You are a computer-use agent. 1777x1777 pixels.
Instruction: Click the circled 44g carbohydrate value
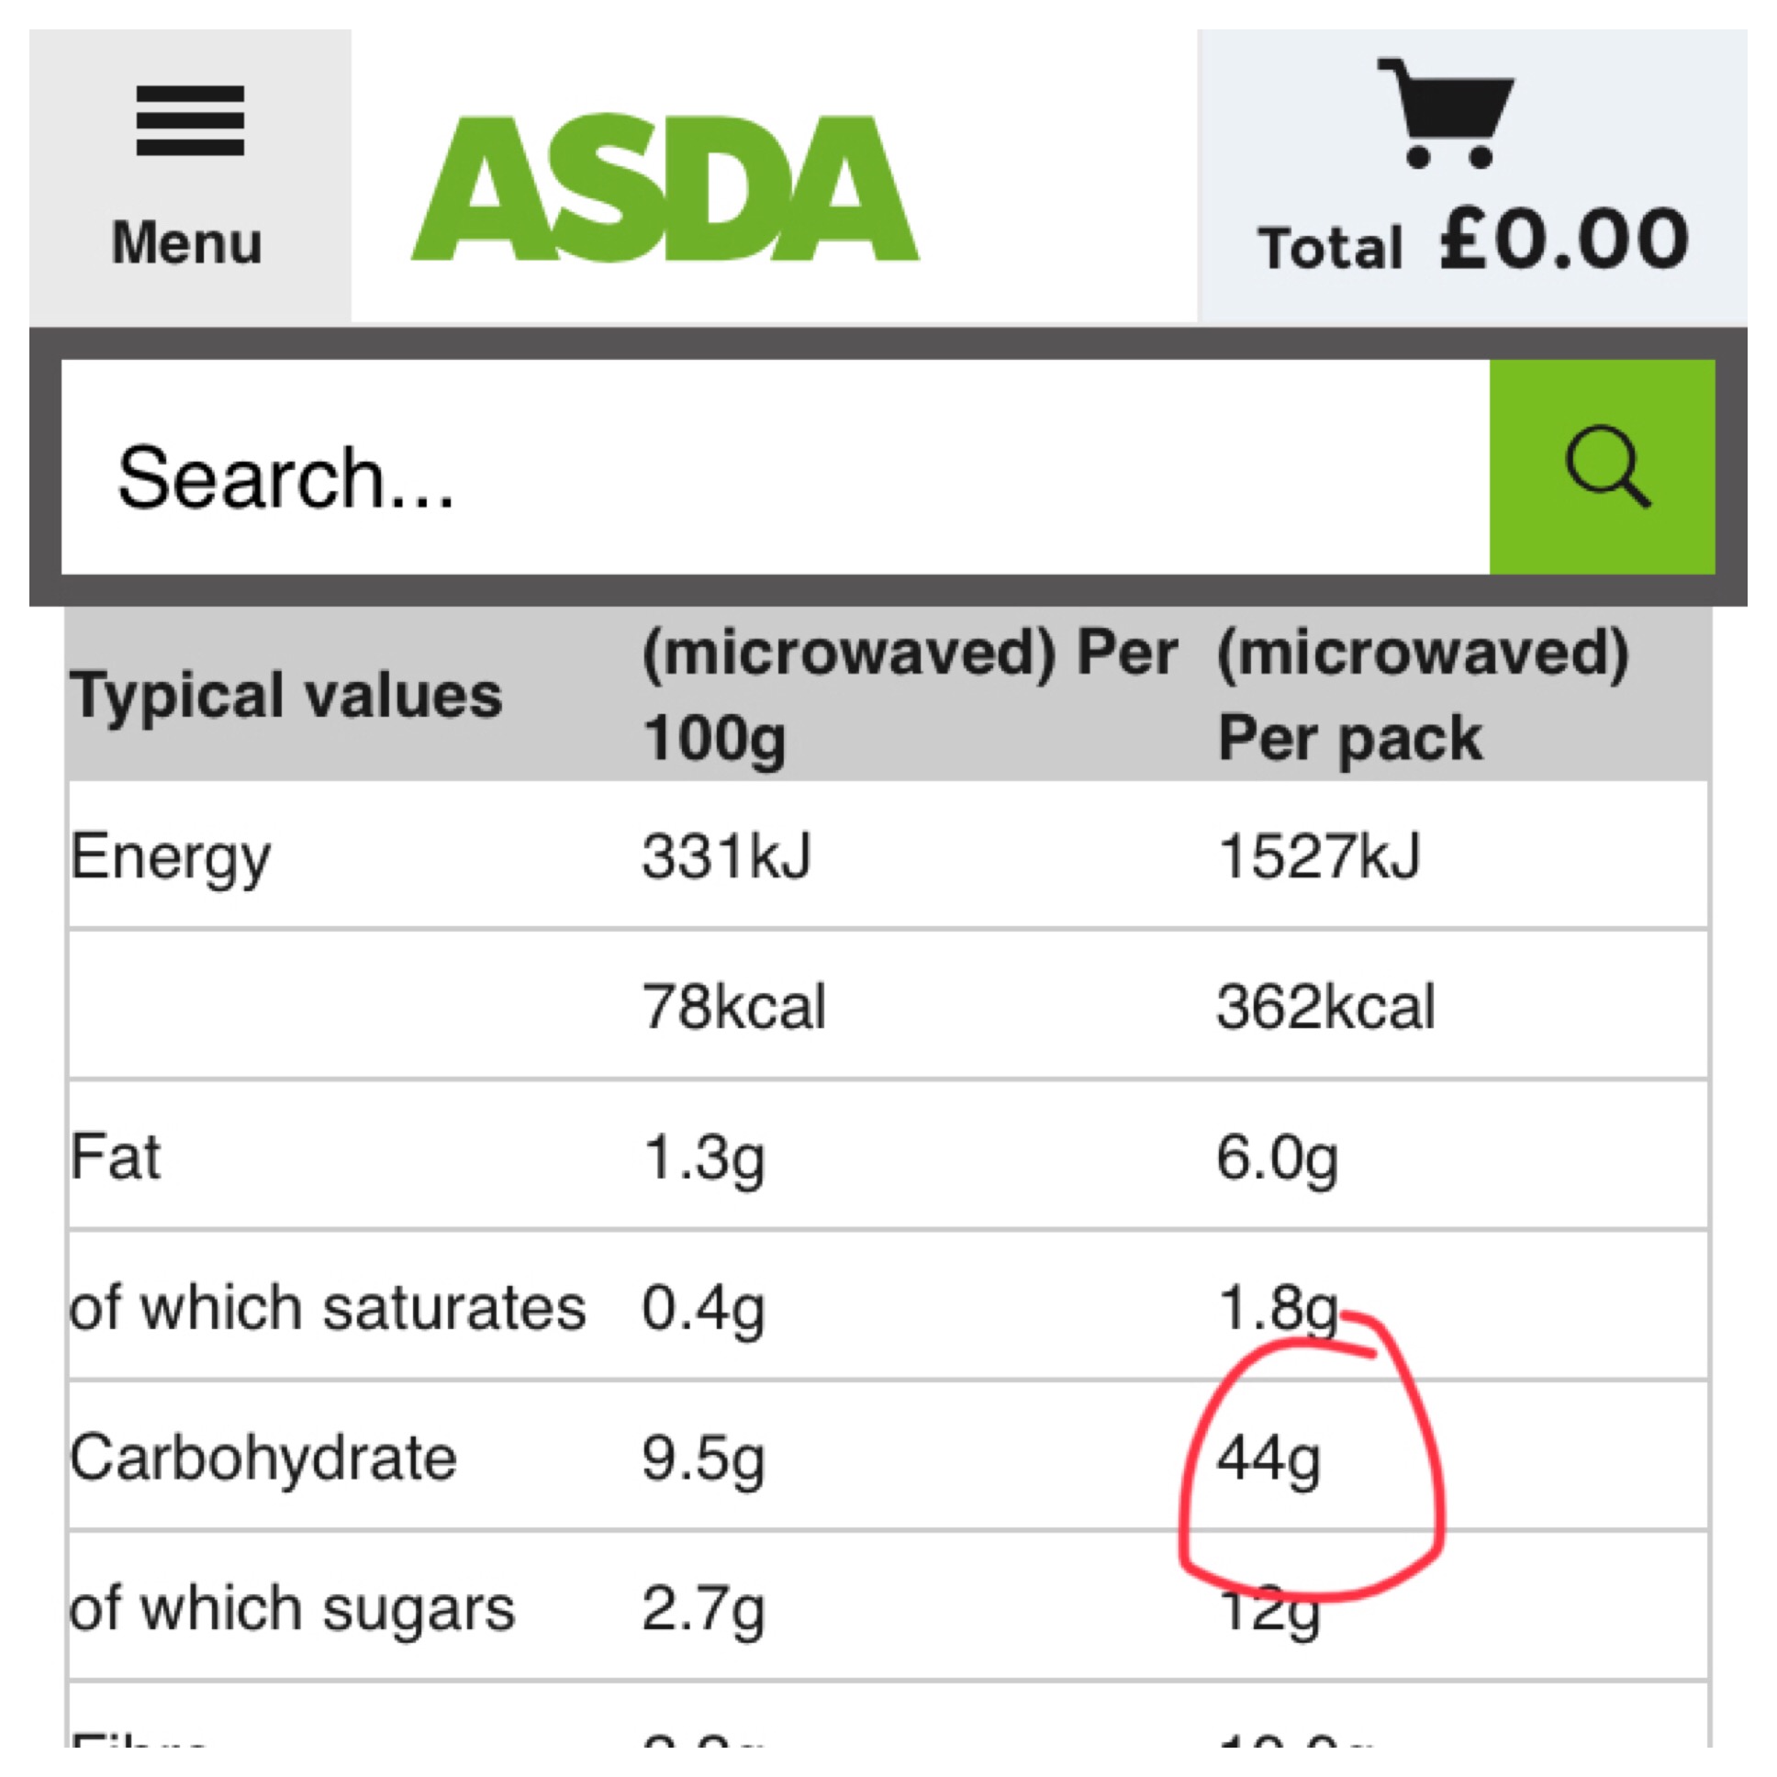click(1269, 1458)
